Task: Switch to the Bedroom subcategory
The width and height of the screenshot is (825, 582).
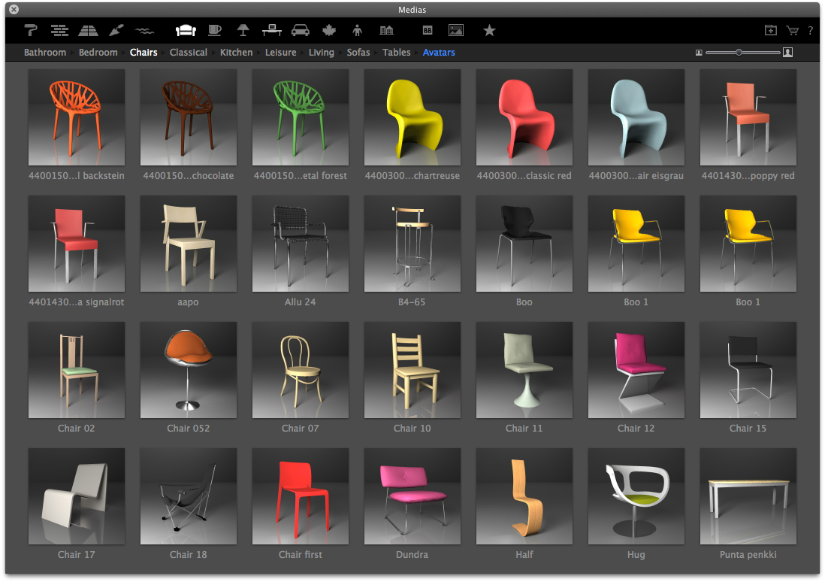Action: [x=98, y=52]
